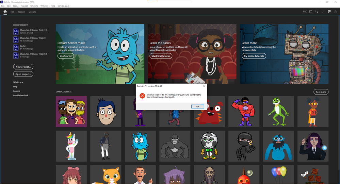Click the Explore Starter mode banner image

(100, 54)
